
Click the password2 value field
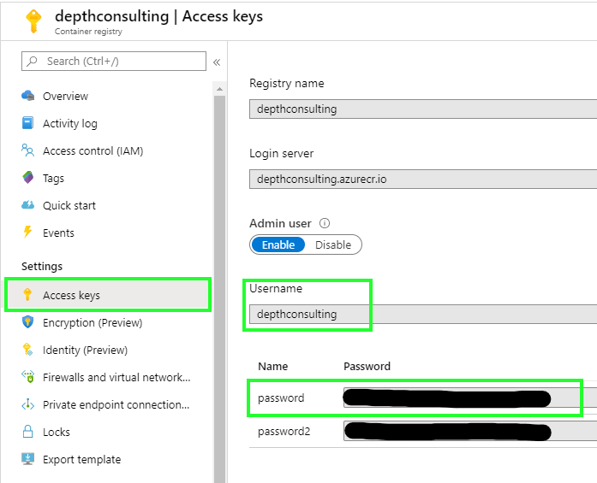470,432
